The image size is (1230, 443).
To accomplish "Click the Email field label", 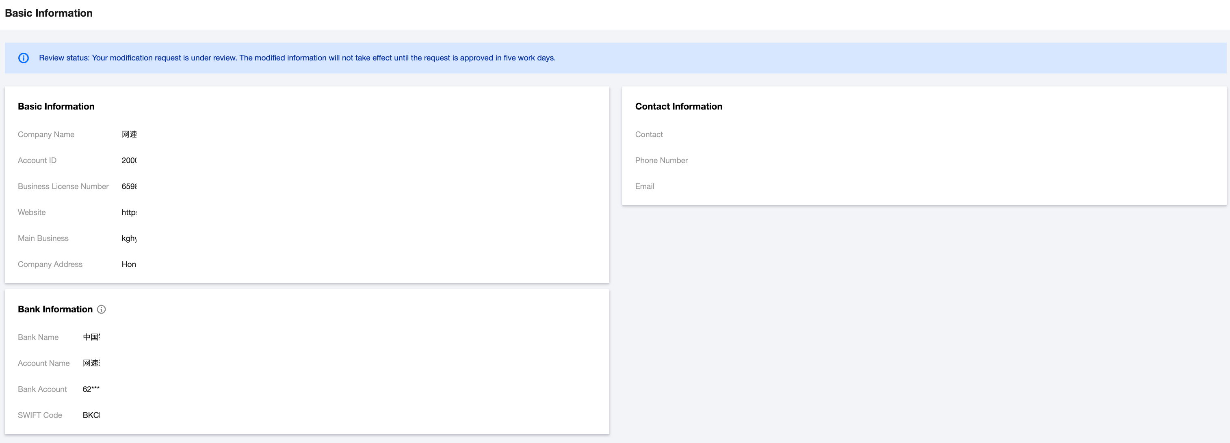I will coord(644,187).
